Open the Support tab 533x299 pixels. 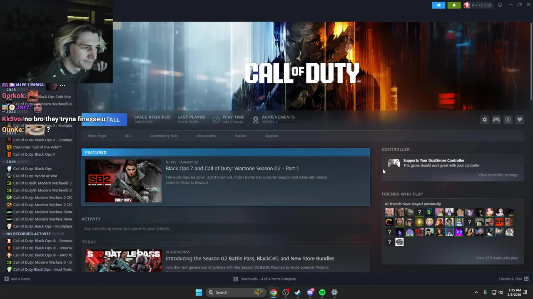[271, 136]
